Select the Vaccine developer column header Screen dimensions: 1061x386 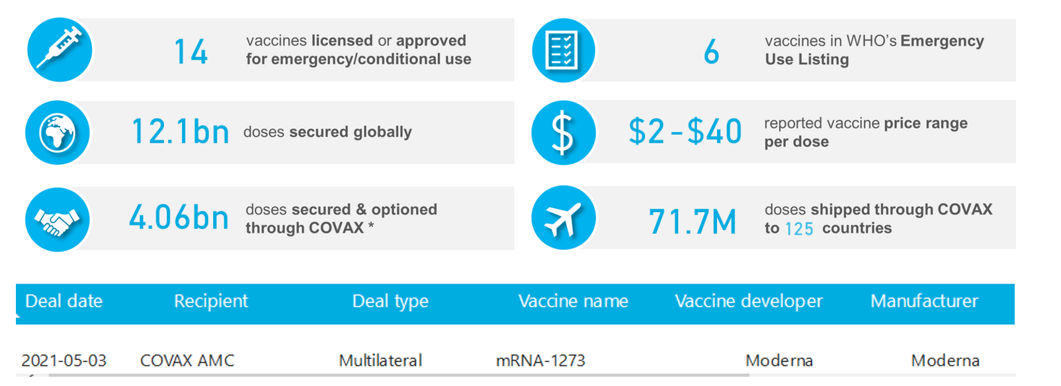[x=748, y=301]
